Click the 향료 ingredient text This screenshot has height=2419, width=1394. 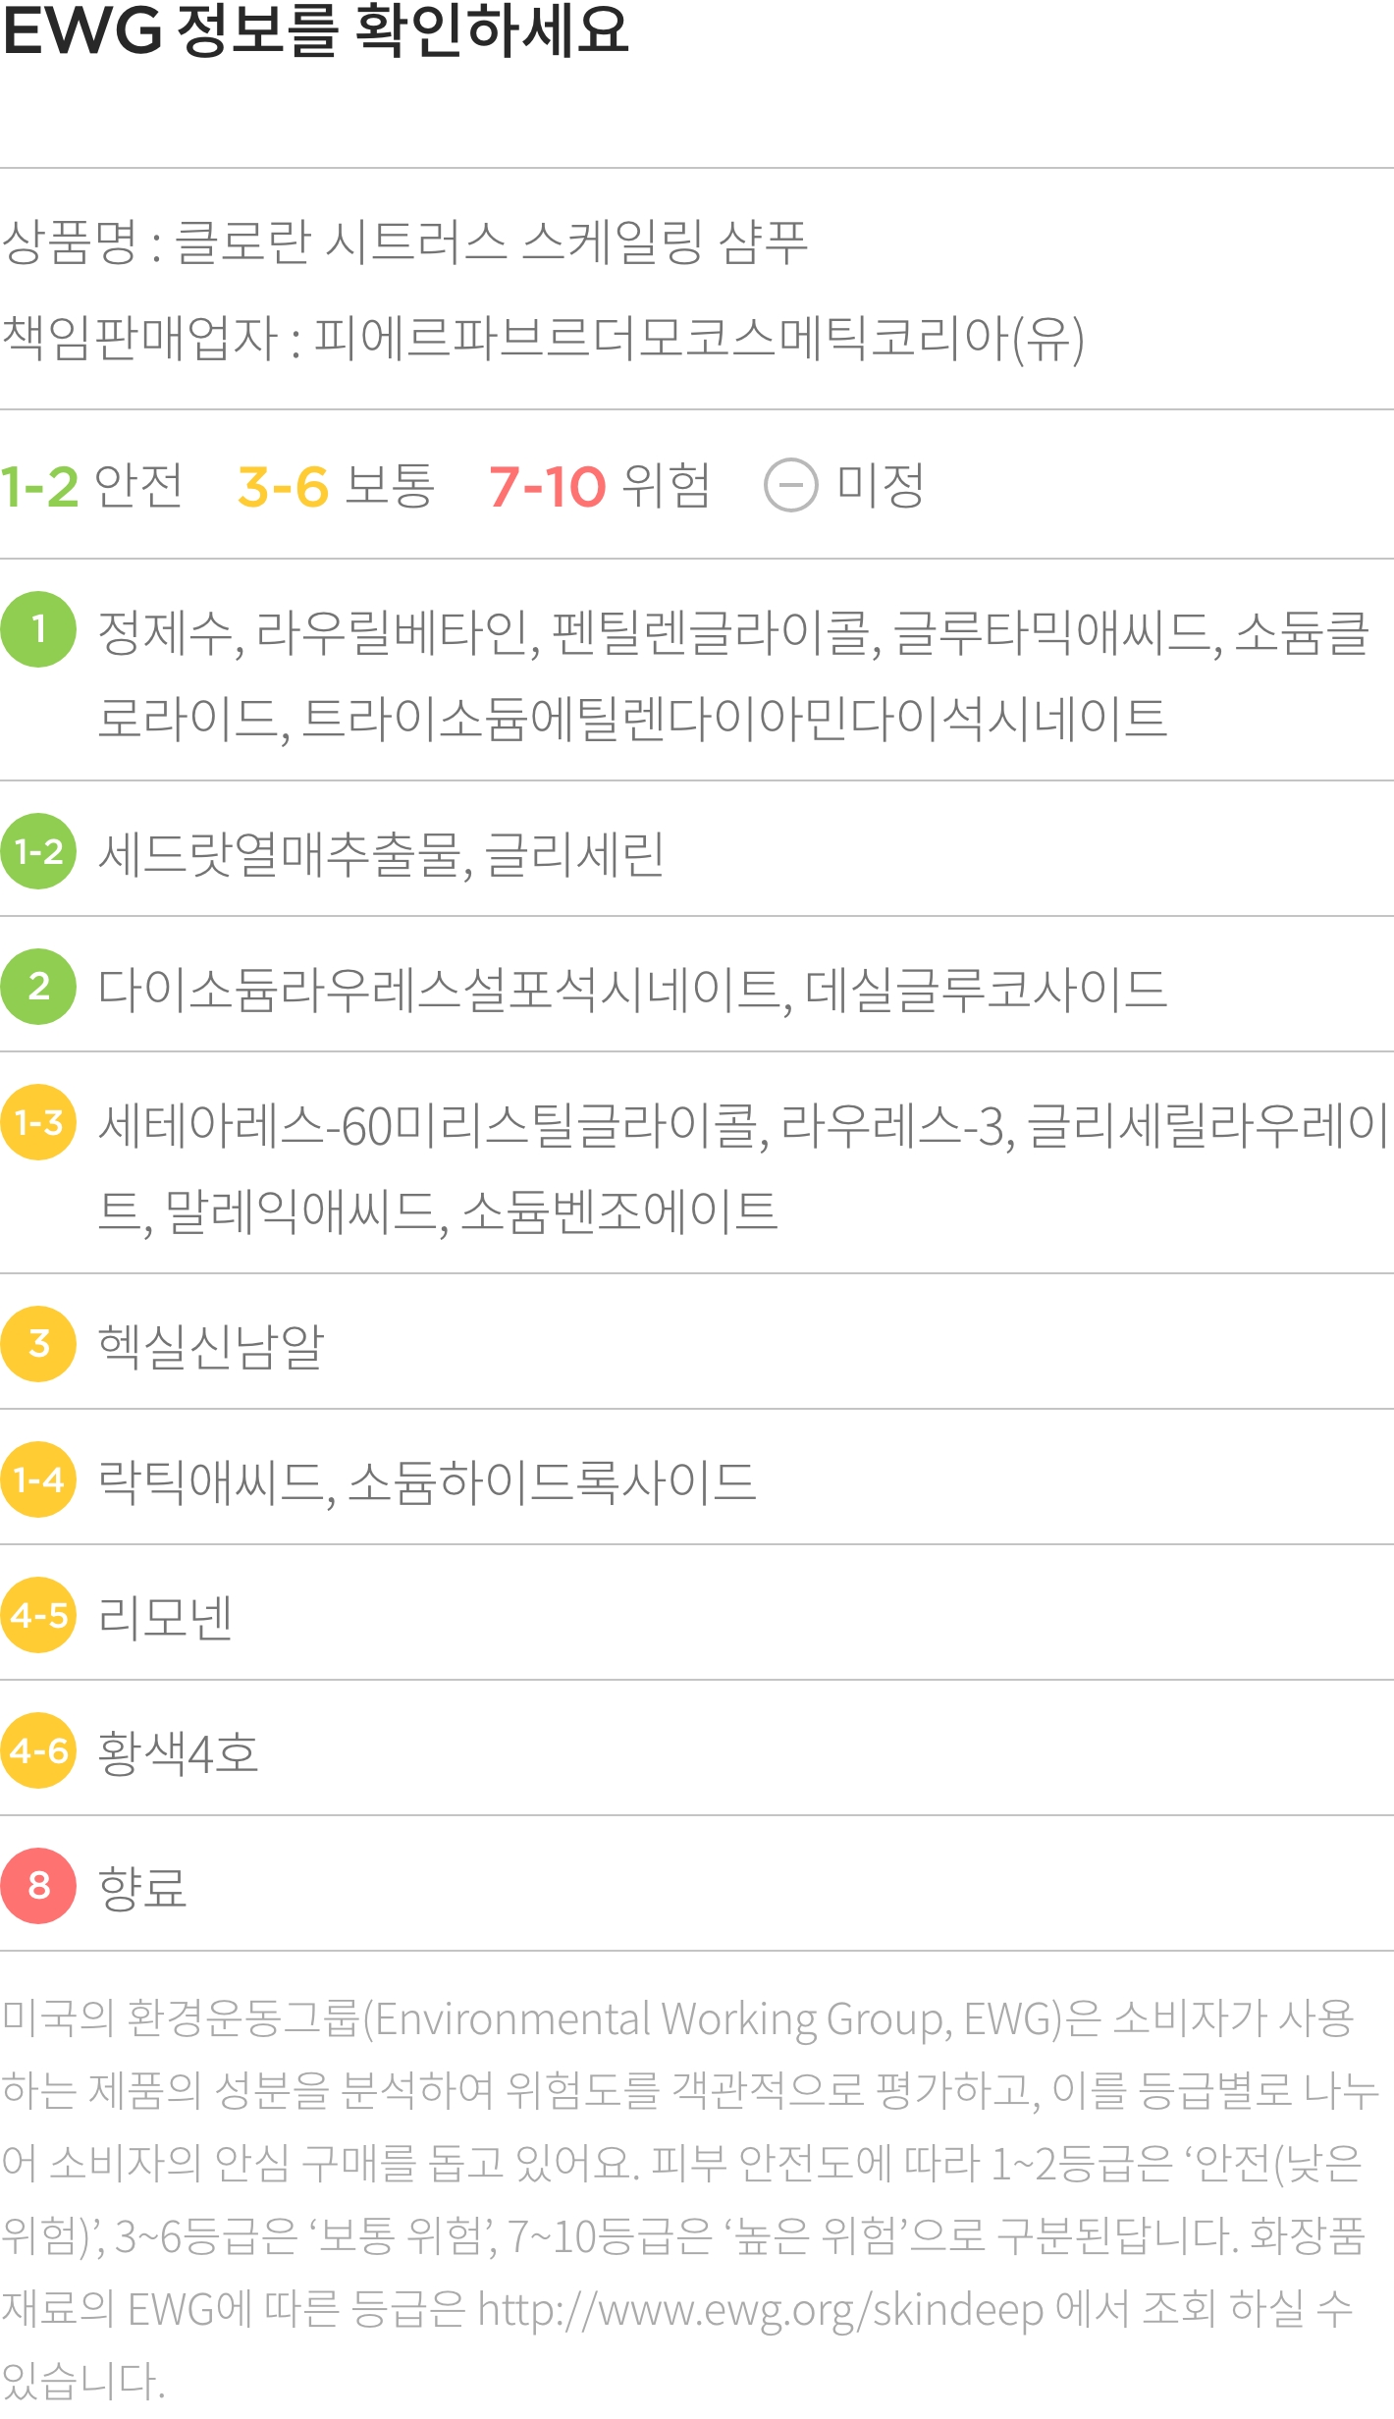tap(142, 1887)
